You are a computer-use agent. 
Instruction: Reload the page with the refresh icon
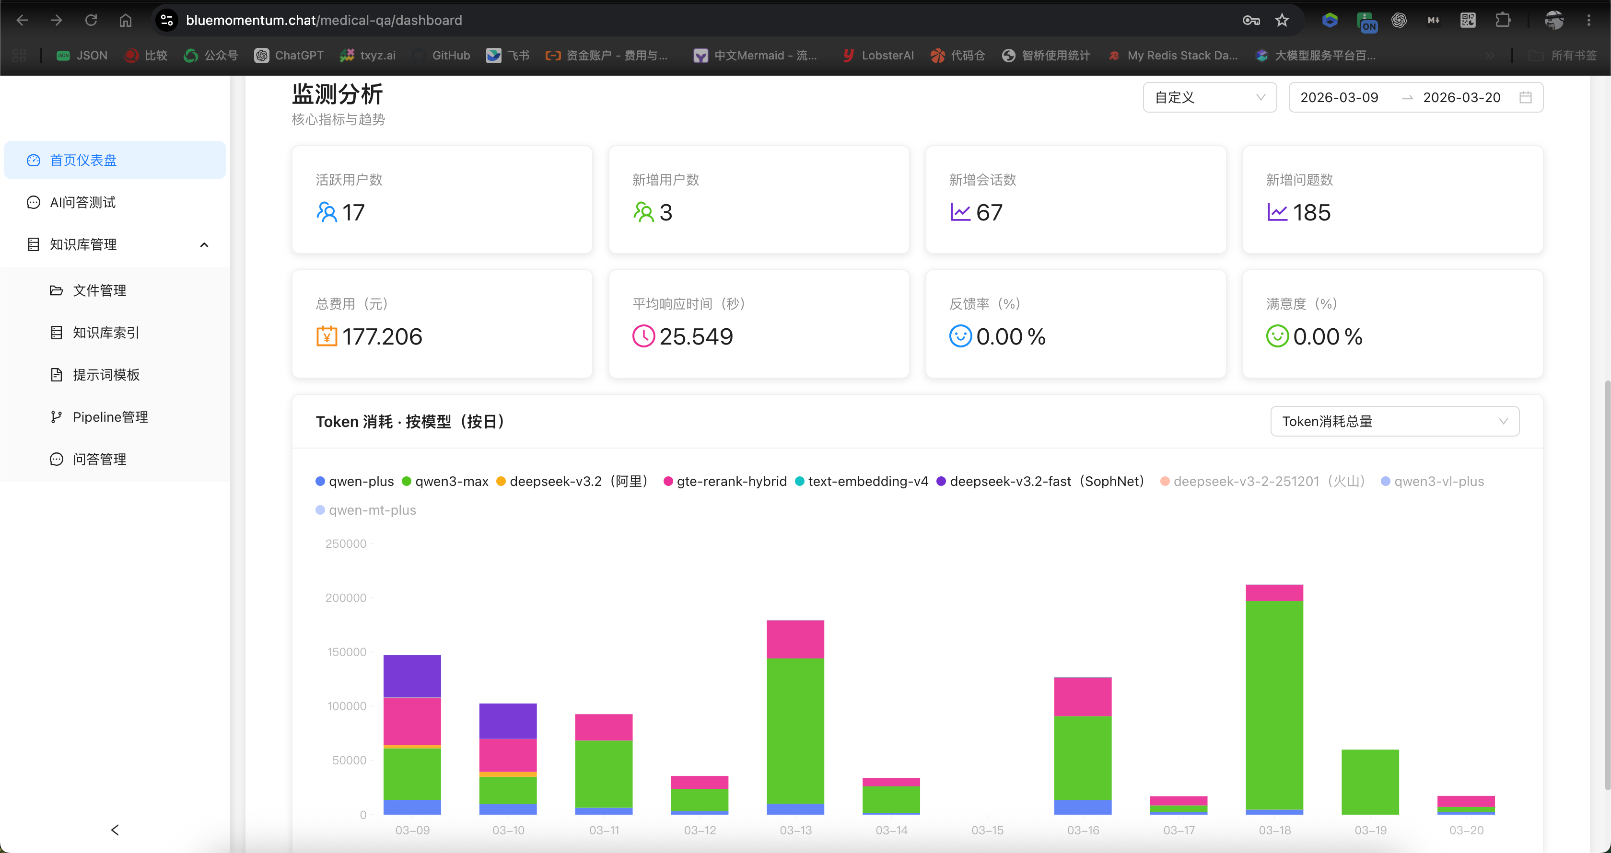91,20
